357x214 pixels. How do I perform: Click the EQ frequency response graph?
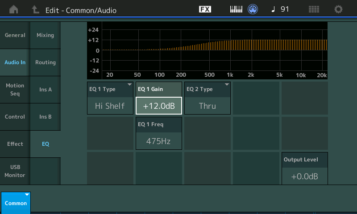(x=214, y=50)
